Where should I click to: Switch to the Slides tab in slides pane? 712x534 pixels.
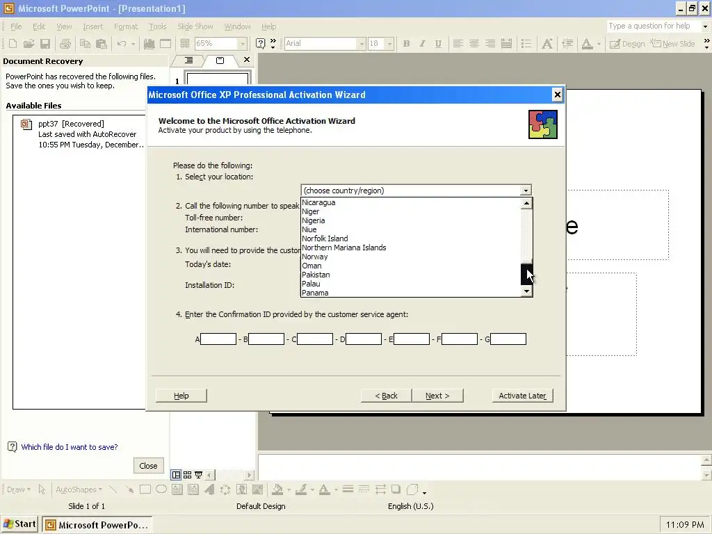pyautogui.click(x=220, y=60)
